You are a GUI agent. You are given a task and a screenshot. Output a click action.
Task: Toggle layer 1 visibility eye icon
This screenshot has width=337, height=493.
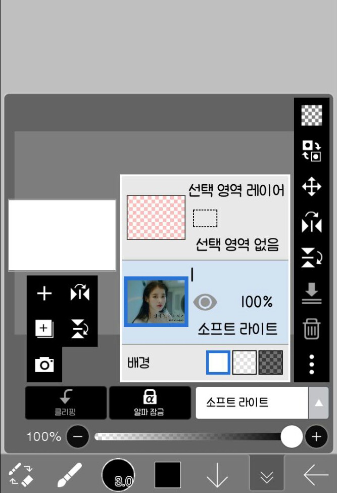(205, 303)
